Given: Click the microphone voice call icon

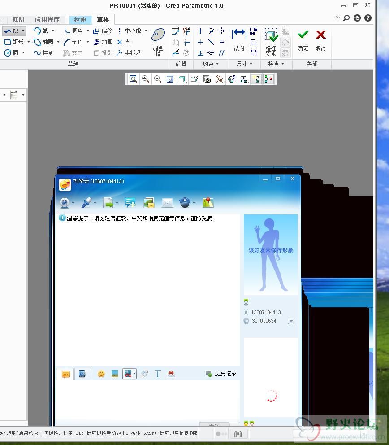Looking at the screenshot, I should point(86,203).
